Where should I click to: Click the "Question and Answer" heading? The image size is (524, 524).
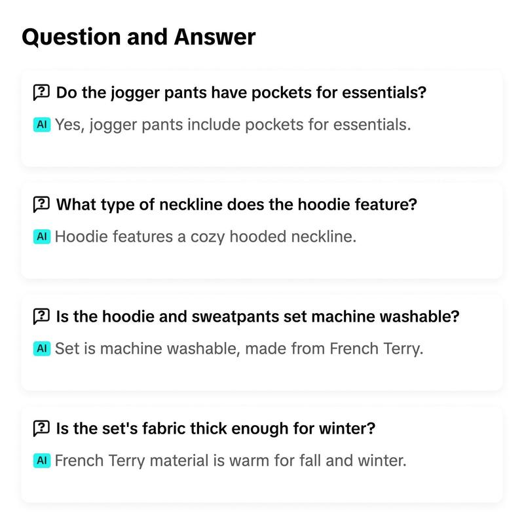139,37
